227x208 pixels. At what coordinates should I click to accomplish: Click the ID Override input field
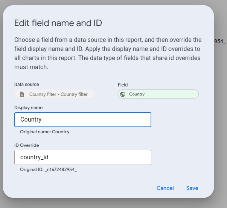pos(83,157)
